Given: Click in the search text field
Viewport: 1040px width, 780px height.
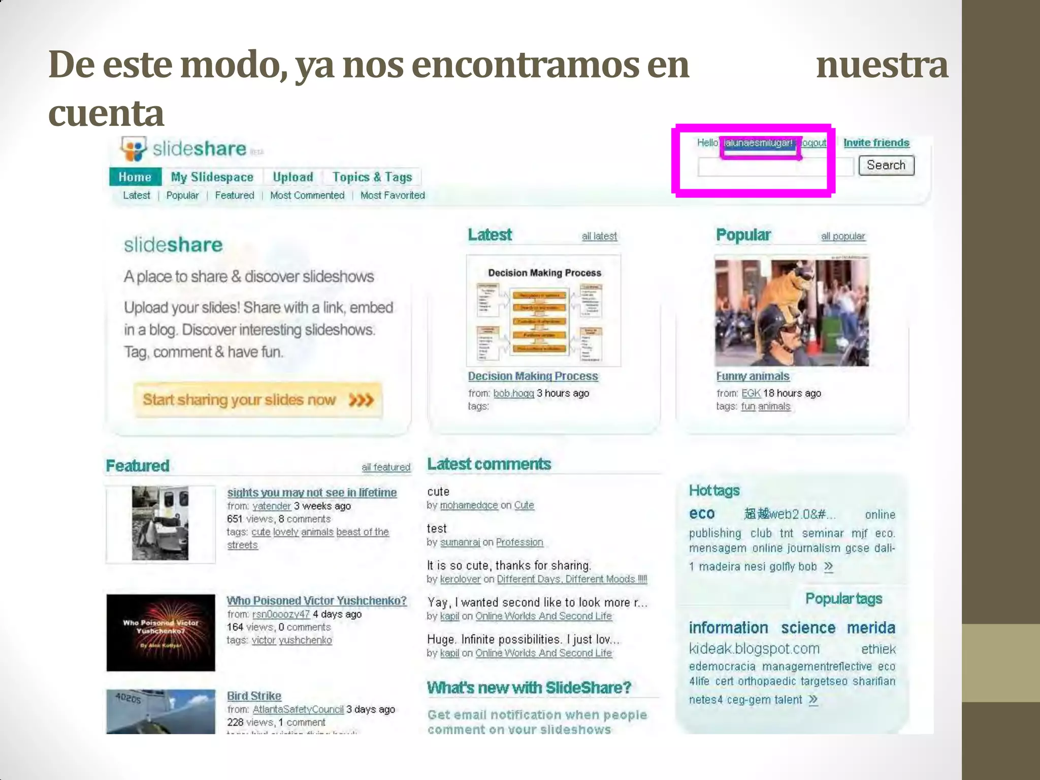Looking at the screenshot, I should coord(775,167).
